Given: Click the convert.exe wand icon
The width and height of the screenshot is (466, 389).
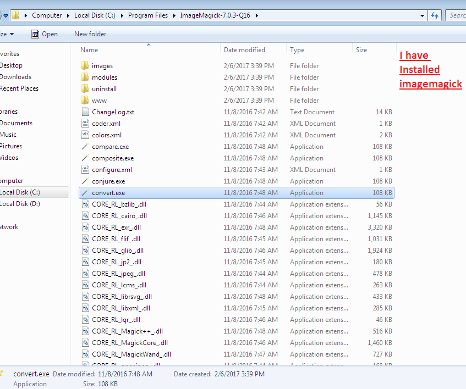Looking at the screenshot, I should (x=85, y=193).
